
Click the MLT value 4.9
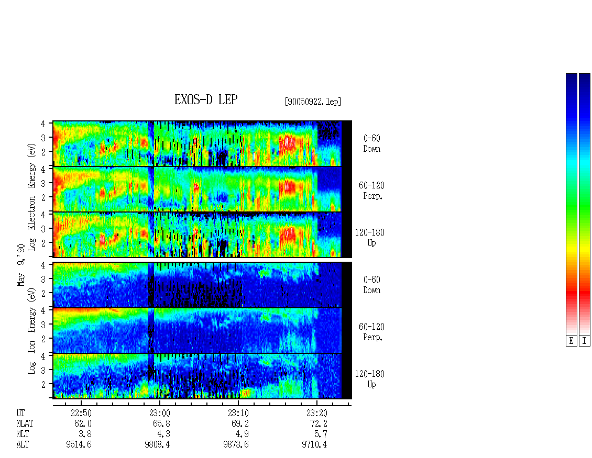point(242,434)
